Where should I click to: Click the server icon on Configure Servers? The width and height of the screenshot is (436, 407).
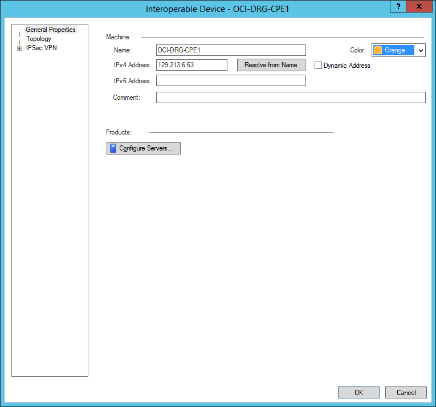[113, 148]
